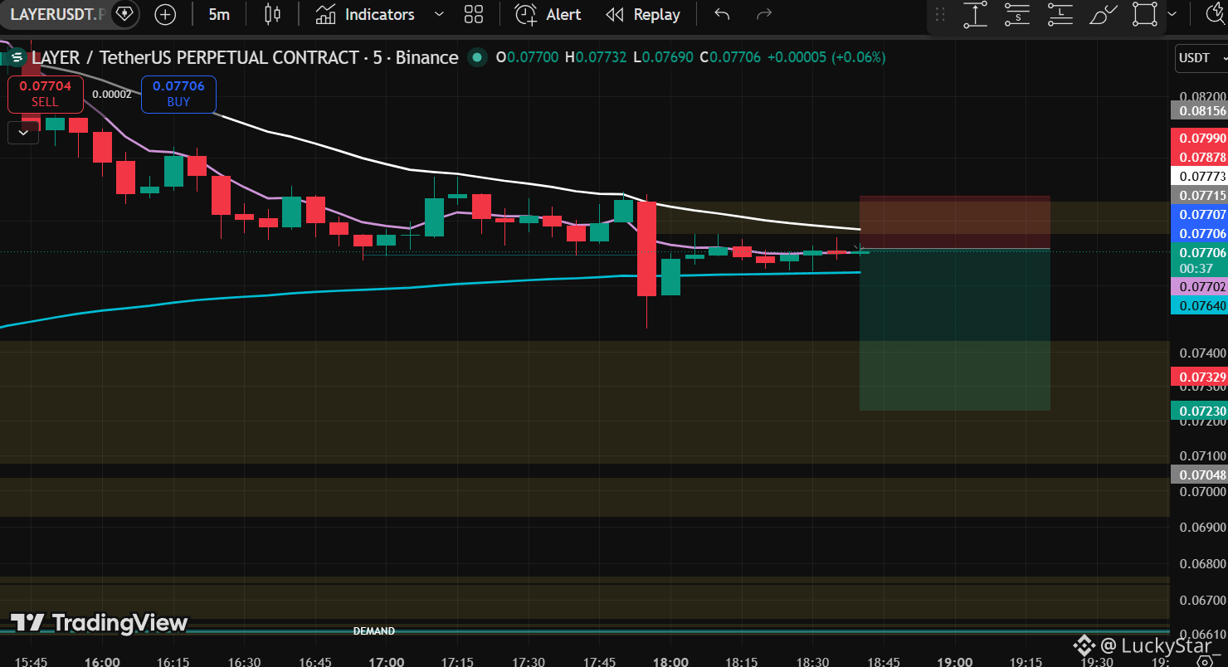Image resolution: width=1228 pixels, height=667 pixels.
Task: Click the 0.07704 SELL button
Action: [x=46, y=94]
